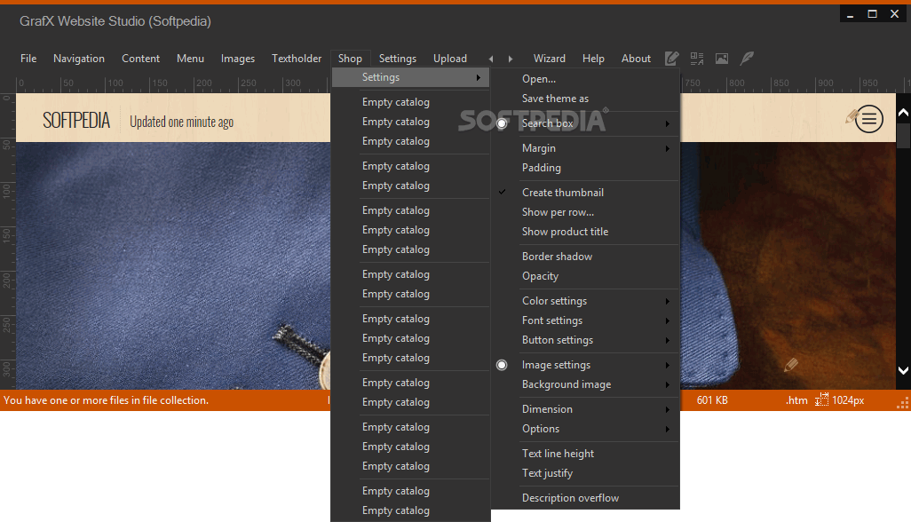Click the .htm status entry
This screenshot has height=522, width=911.
click(x=796, y=400)
